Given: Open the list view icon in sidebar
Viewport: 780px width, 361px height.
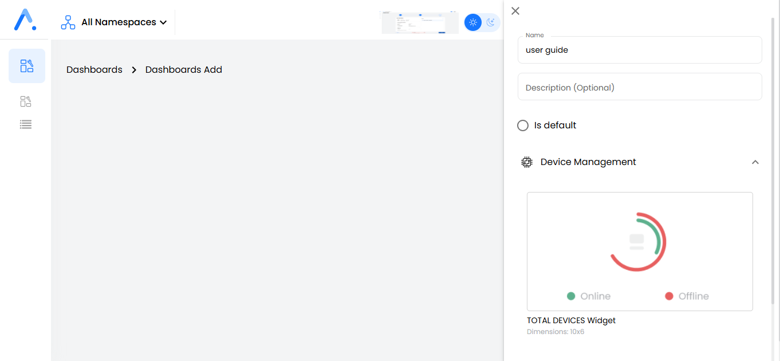Looking at the screenshot, I should pyautogui.click(x=25, y=124).
